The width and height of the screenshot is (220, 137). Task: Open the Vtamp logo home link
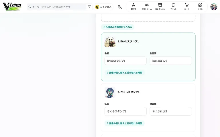tap(12, 7)
